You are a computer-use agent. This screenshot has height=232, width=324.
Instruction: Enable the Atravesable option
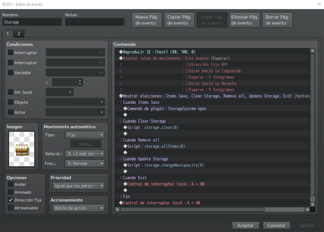click(x=10, y=208)
